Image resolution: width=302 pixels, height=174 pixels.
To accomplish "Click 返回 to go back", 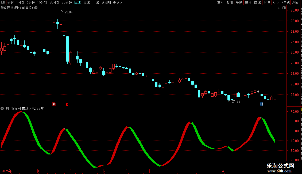I will (x=295, y=2).
